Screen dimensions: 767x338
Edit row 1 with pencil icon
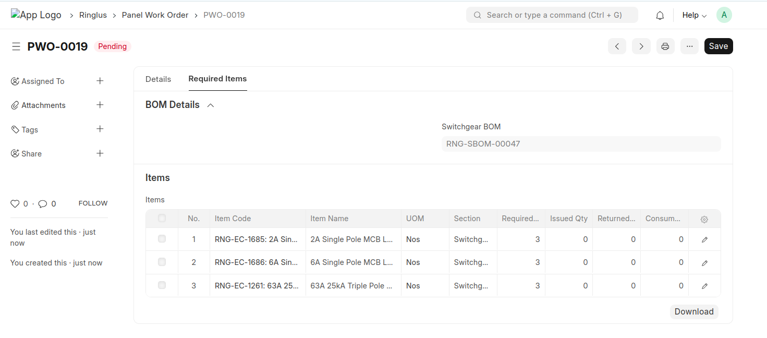click(704, 240)
